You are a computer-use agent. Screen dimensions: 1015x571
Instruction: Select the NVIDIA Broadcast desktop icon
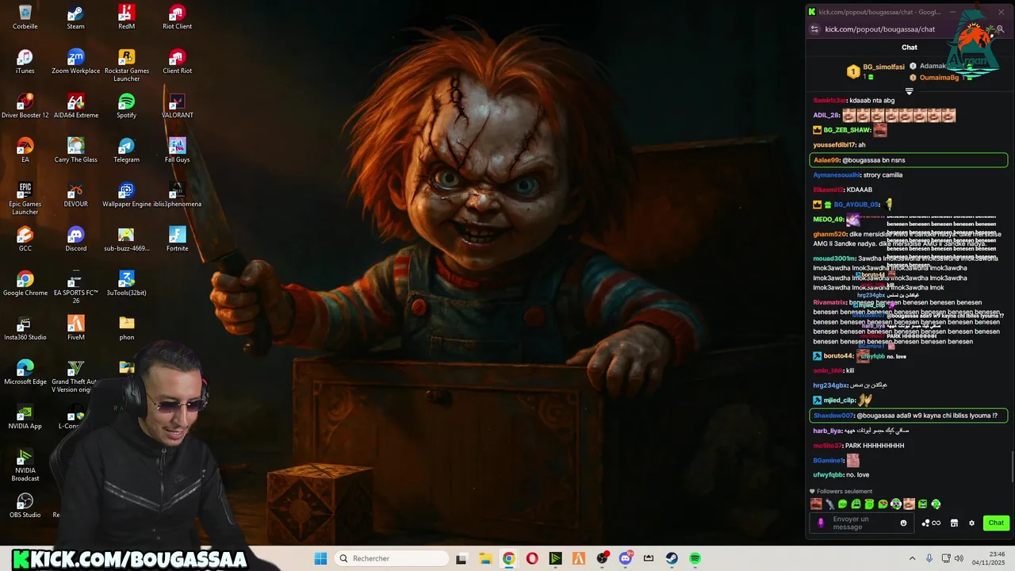(25, 465)
